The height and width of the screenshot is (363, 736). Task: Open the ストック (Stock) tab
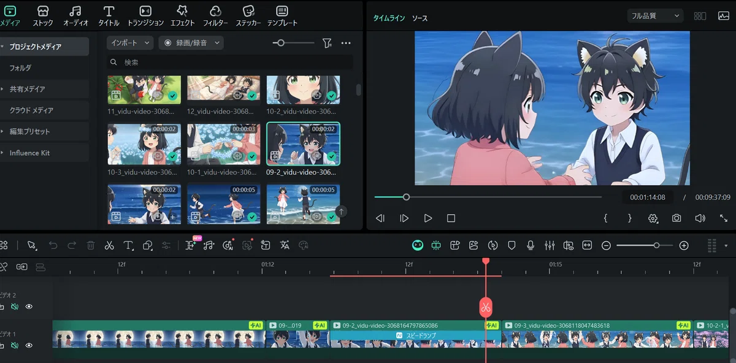(42, 16)
